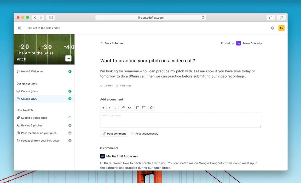
Task: Open the Course goals section
Action: [29, 91]
